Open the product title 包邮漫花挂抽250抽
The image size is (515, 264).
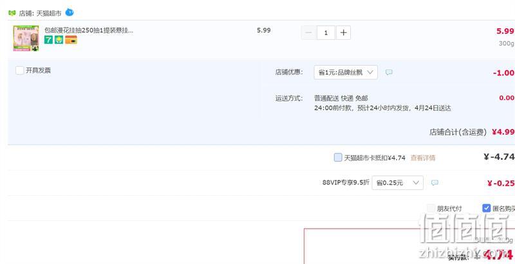point(89,30)
